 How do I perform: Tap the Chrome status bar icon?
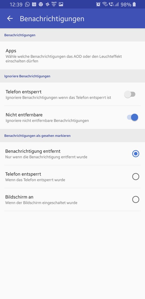pyautogui.click(x=41, y=4)
